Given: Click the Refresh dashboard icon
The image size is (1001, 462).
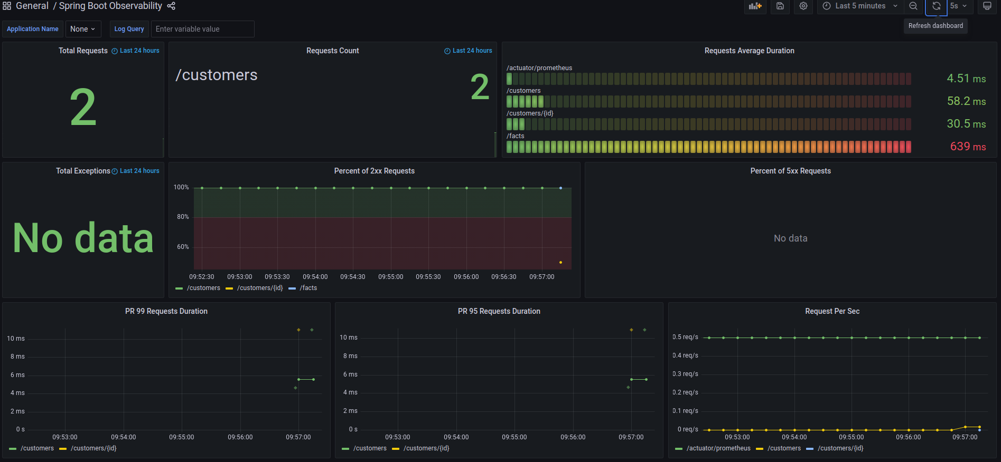Looking at the screenshot, I should click(x=936, y=6).
